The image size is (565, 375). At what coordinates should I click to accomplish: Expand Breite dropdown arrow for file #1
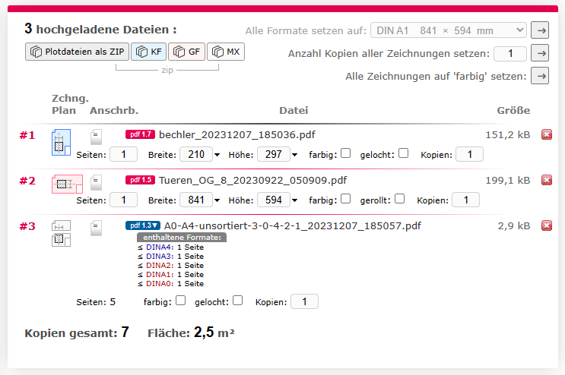(x=217, y=155)
